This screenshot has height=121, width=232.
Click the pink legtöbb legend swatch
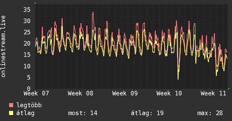coord(11,105)
